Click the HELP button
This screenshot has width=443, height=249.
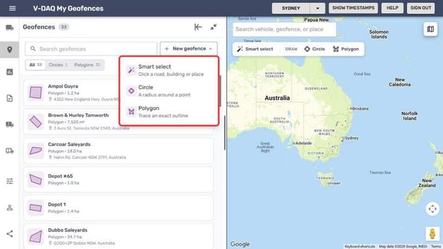tap(392, 8)
